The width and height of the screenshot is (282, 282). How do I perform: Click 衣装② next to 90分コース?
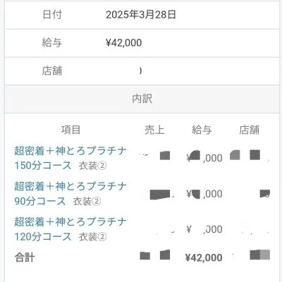point(87,202)
